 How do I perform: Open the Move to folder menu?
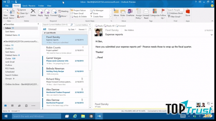(116, 14)
